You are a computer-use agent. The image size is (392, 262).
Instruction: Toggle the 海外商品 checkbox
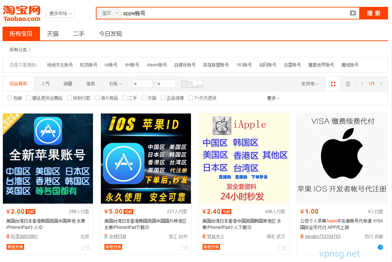point(97,98)
